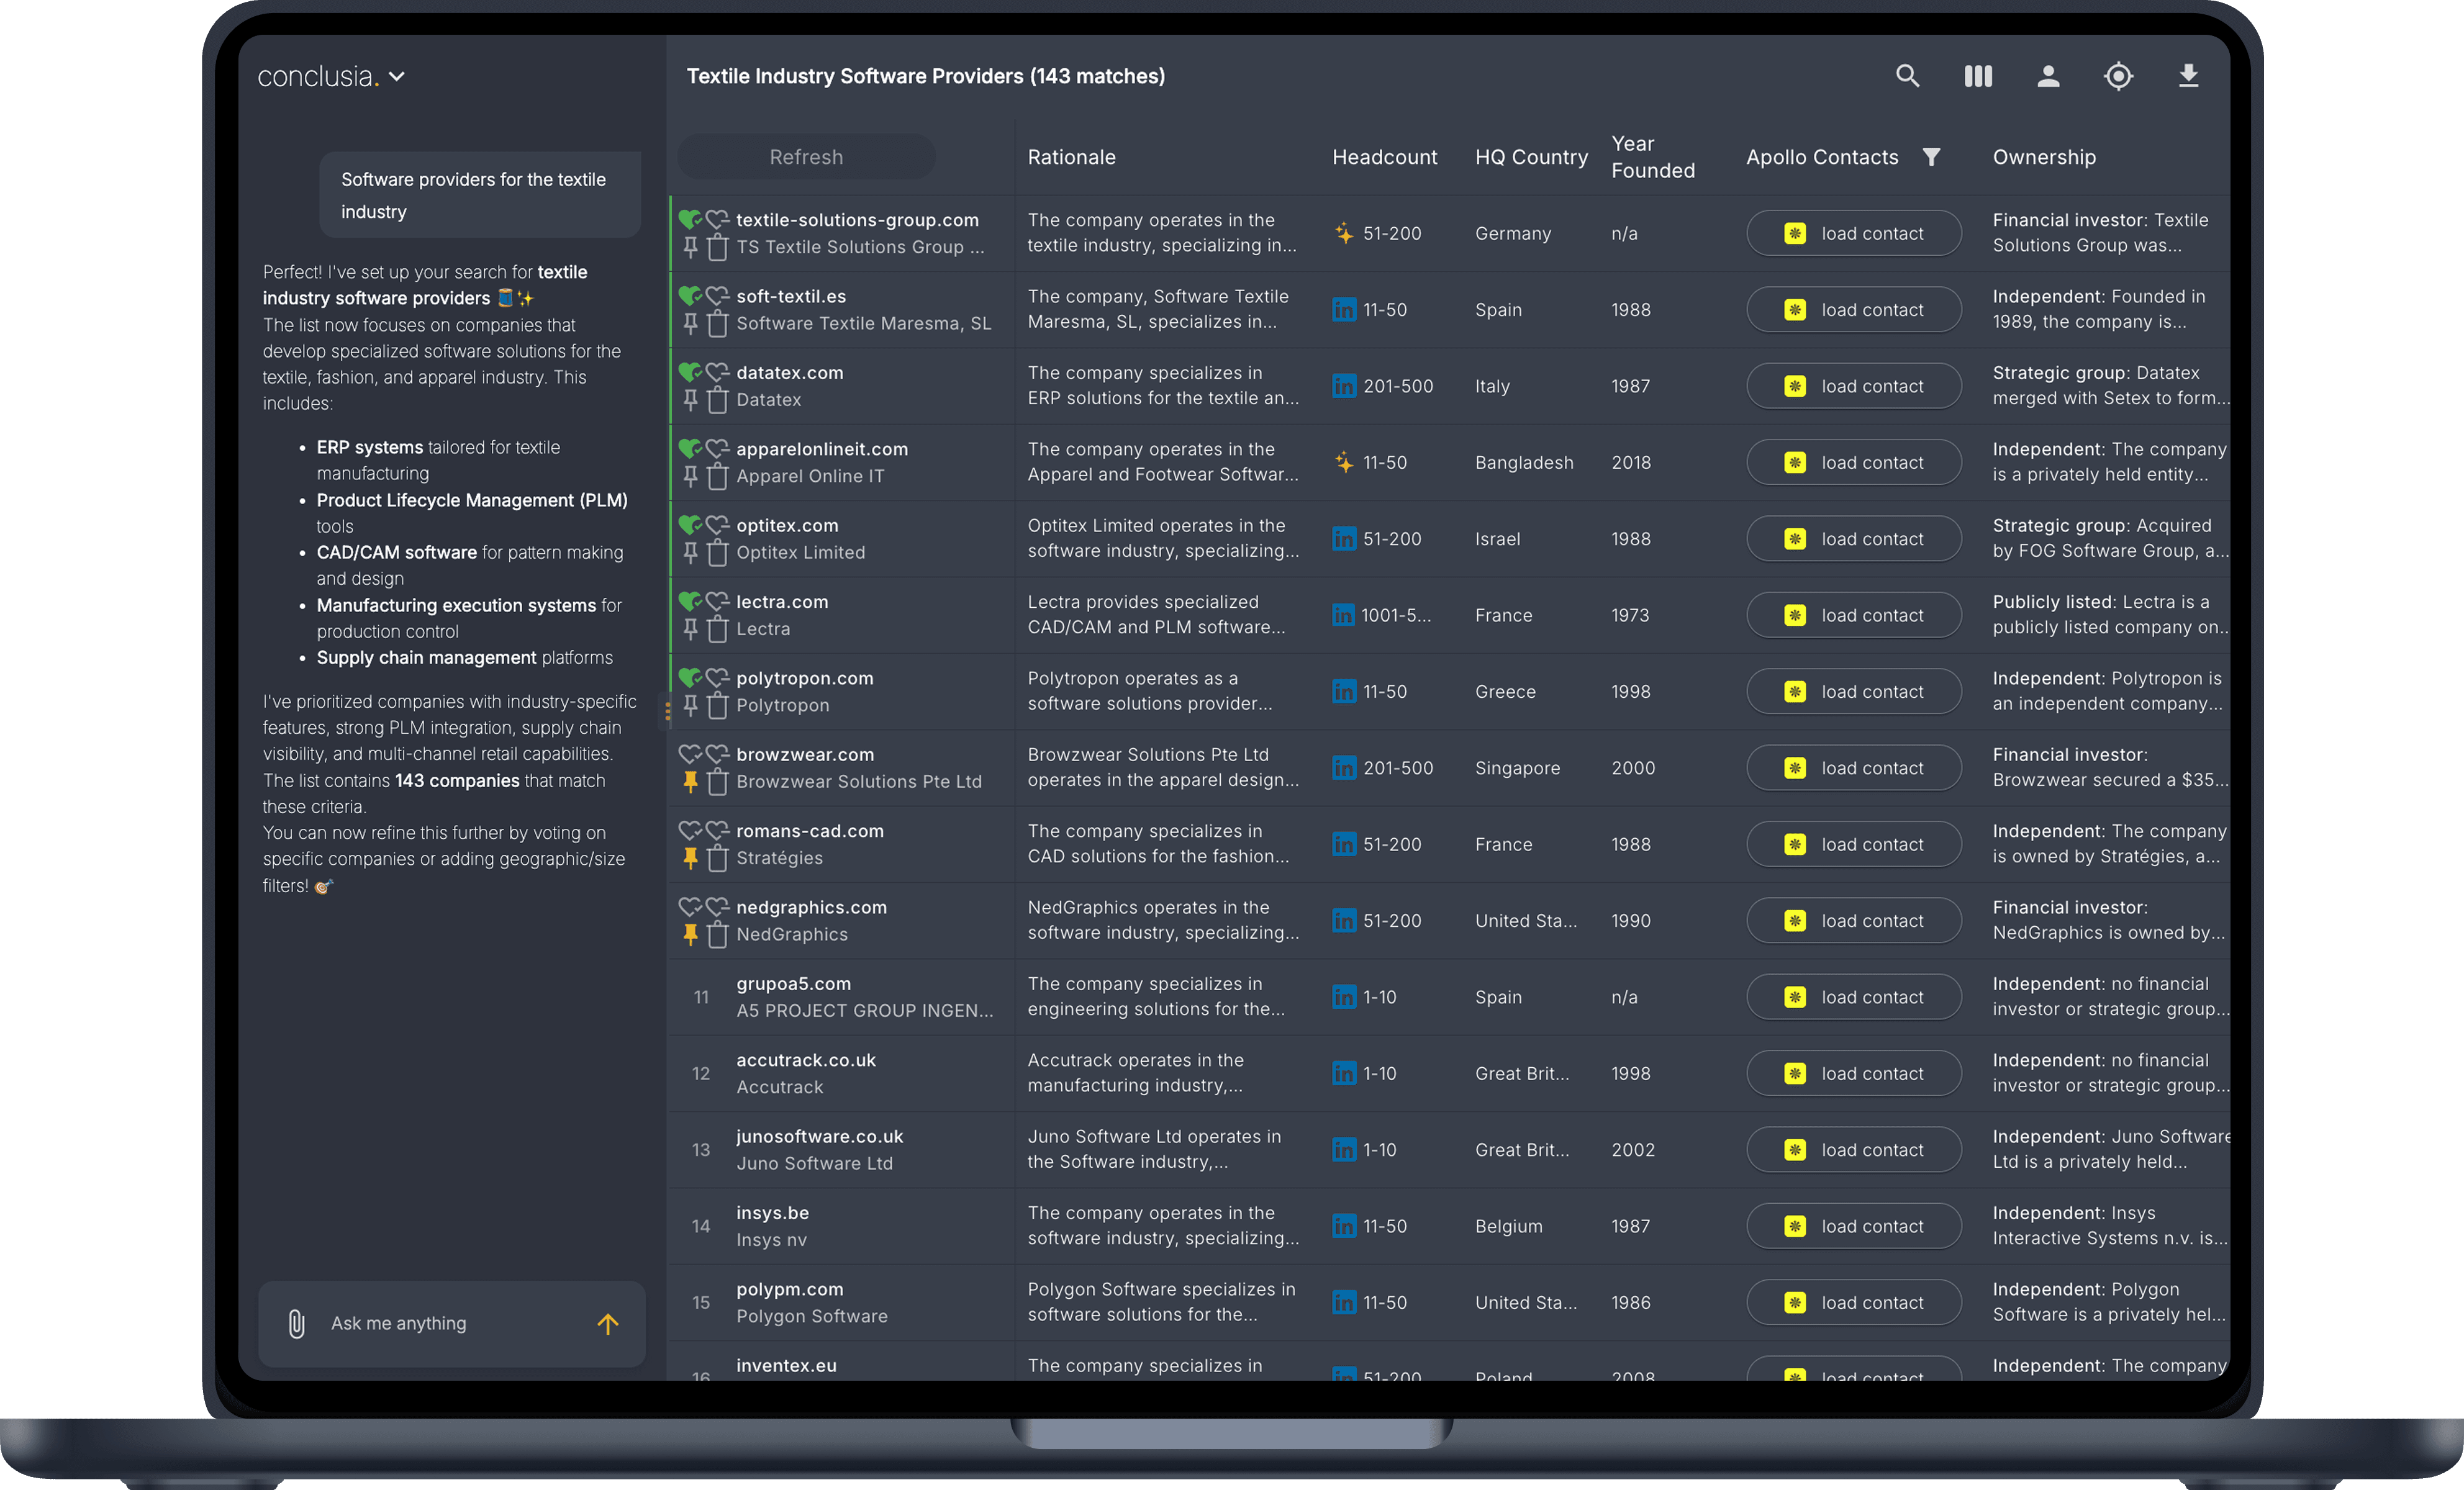
Task: Click the target locate icon
Action: 2118,76
